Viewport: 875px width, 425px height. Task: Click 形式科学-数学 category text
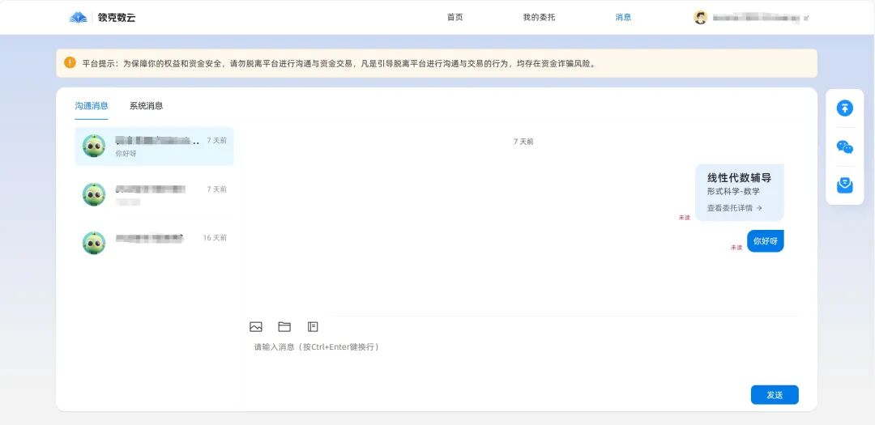(x=733, y=191)
